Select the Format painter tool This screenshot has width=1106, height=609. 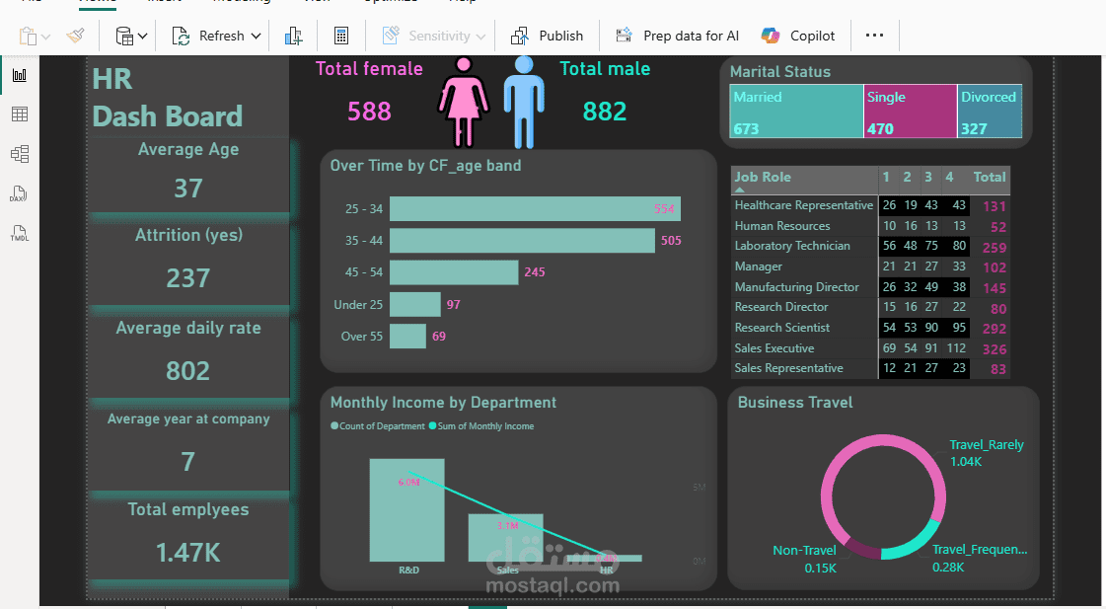76,36
